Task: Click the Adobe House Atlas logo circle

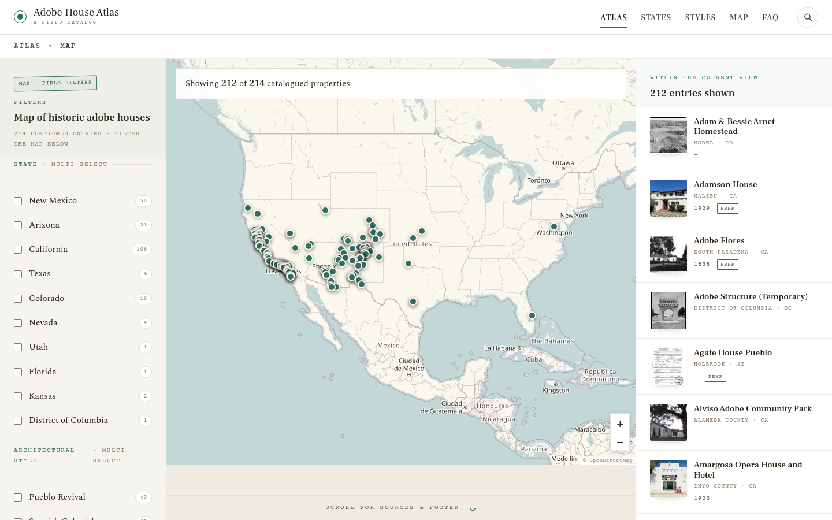Action: click(x=20, y=17)
